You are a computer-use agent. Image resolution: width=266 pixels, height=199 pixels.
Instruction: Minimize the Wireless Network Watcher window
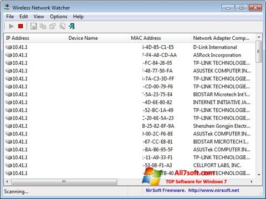(228, 8)
